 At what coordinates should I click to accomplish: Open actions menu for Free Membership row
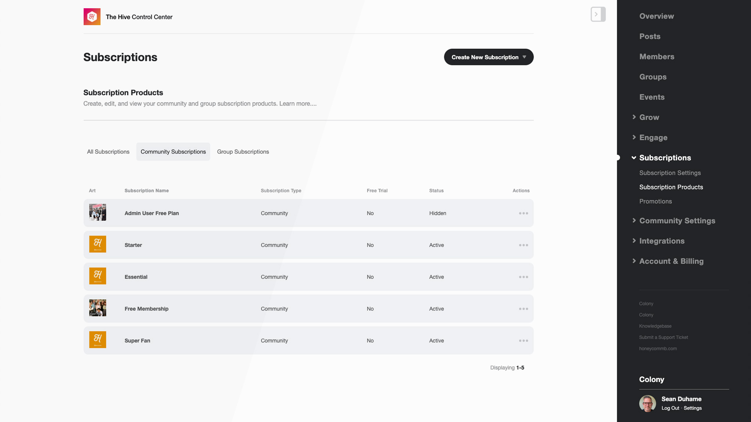click(x=523, y=309)
